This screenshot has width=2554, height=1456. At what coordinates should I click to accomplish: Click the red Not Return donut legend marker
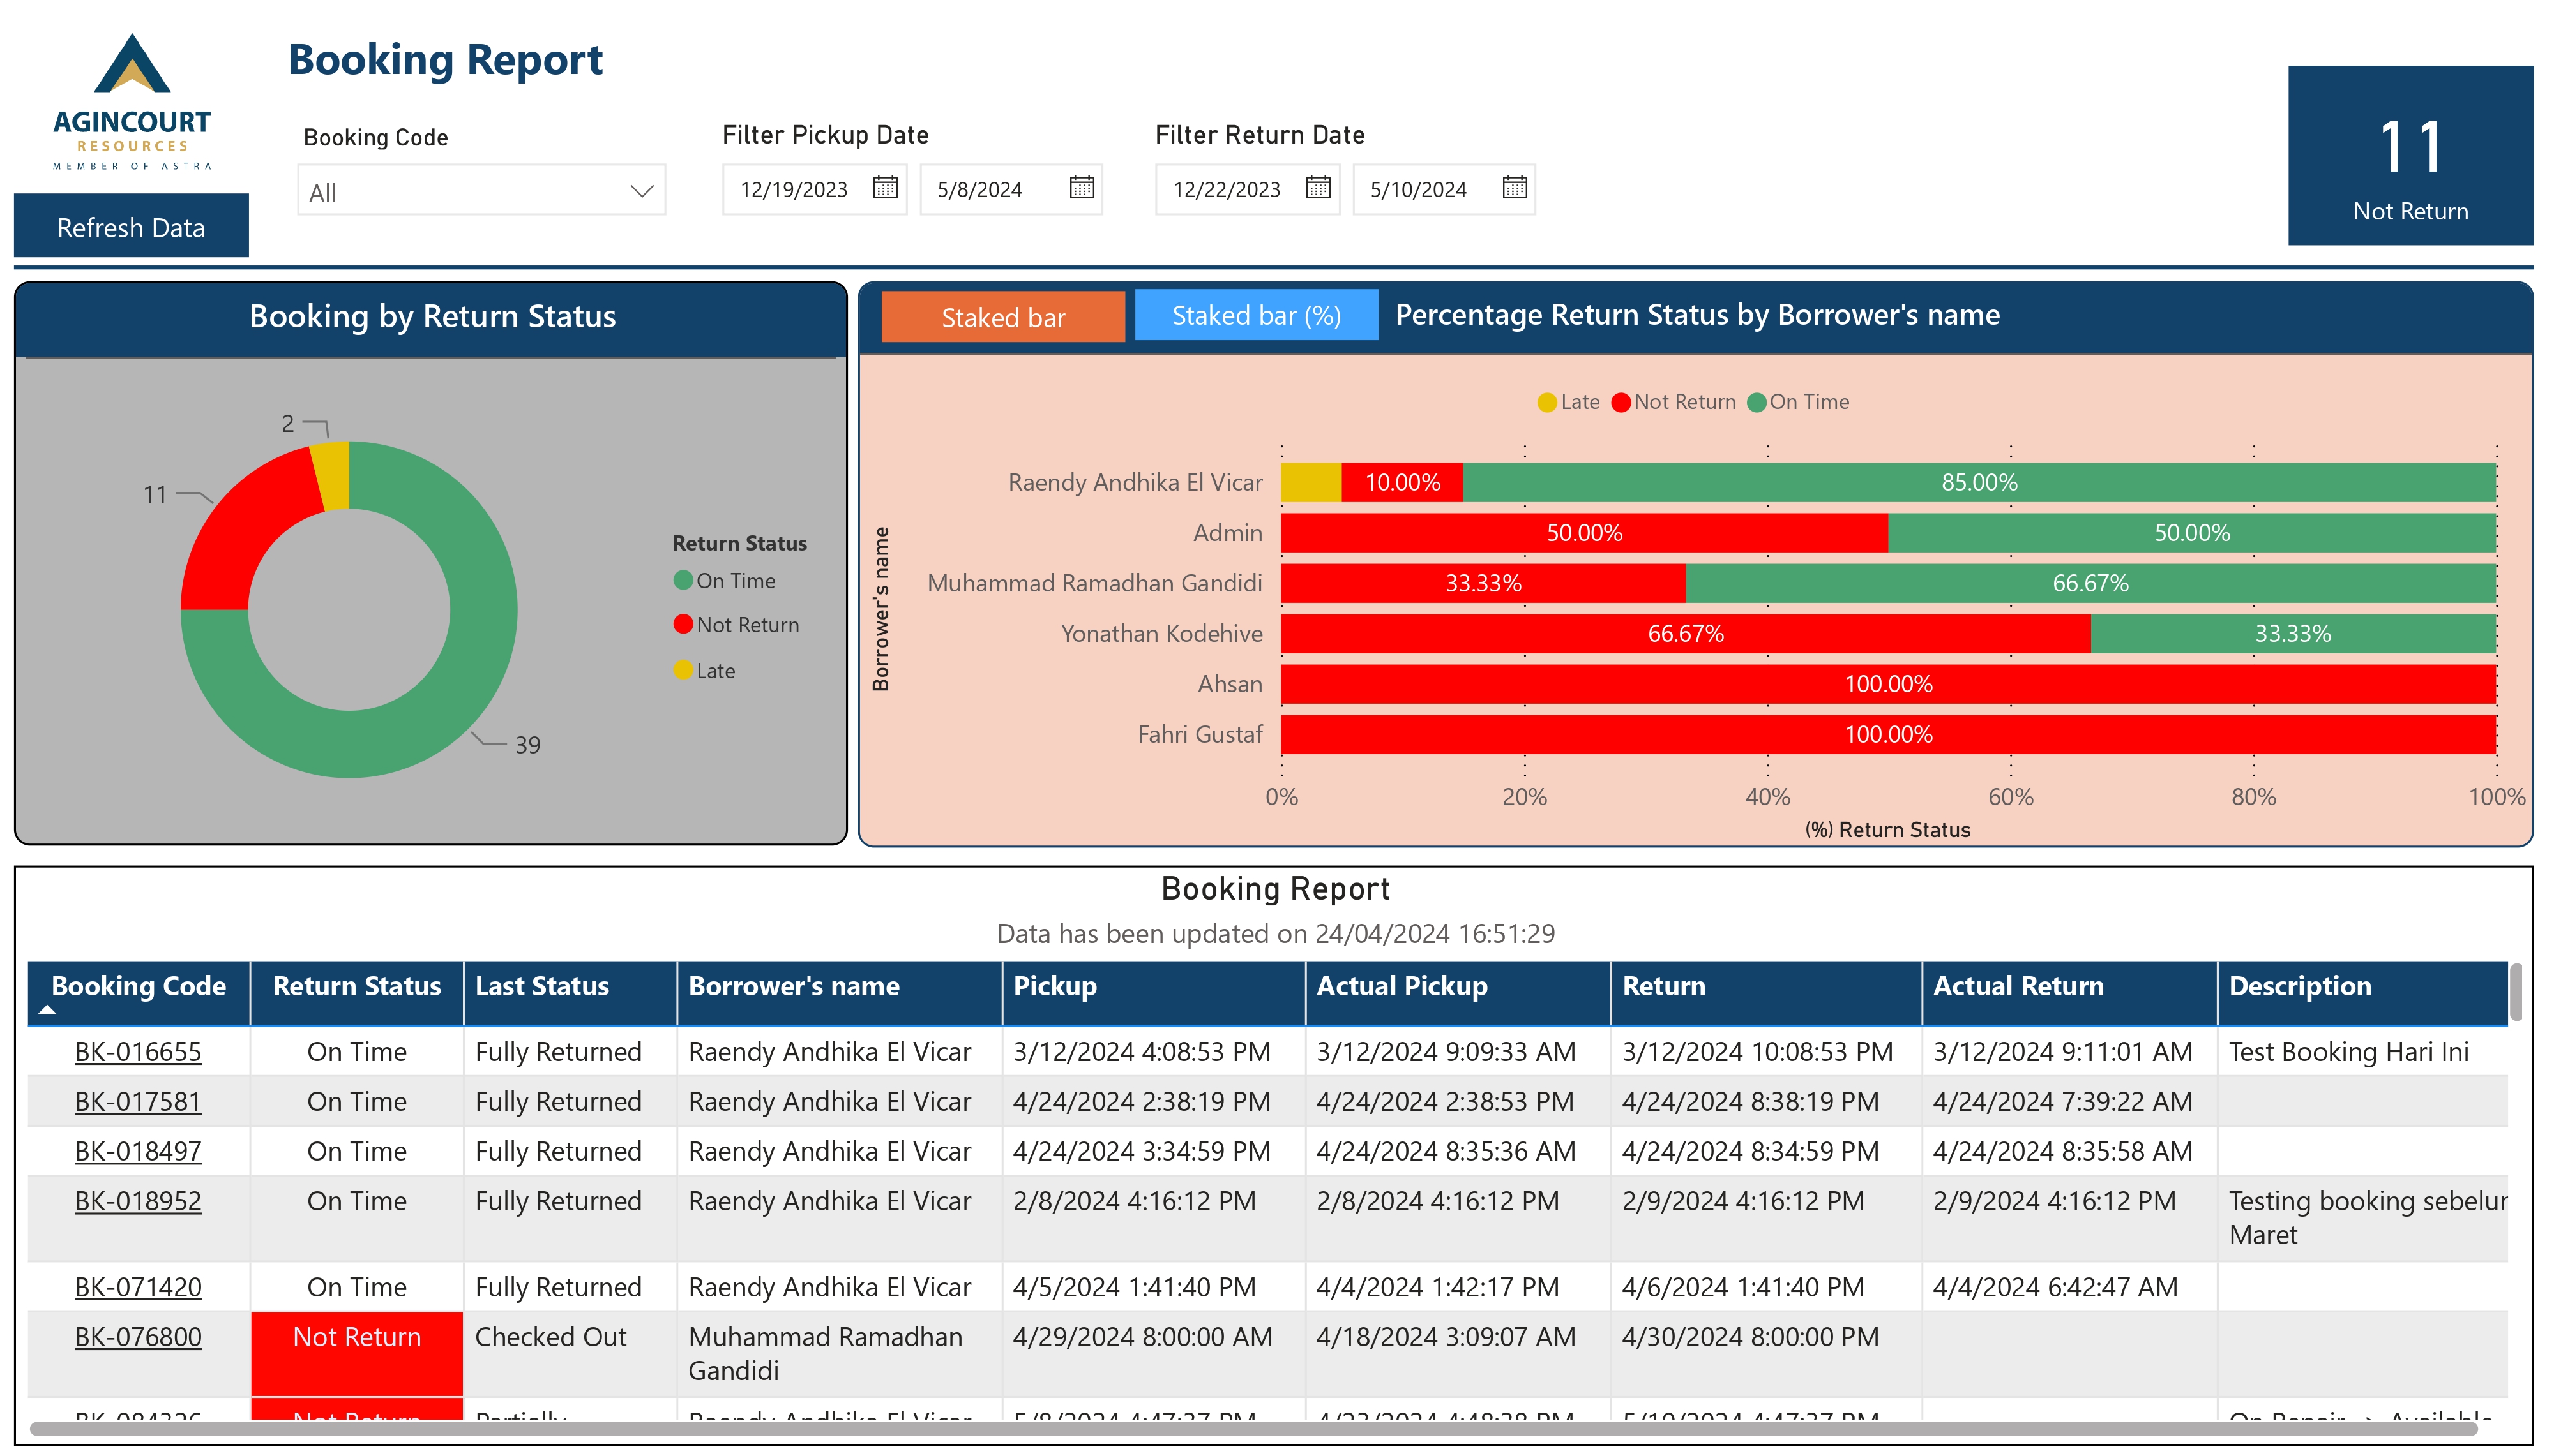(683, 624)
